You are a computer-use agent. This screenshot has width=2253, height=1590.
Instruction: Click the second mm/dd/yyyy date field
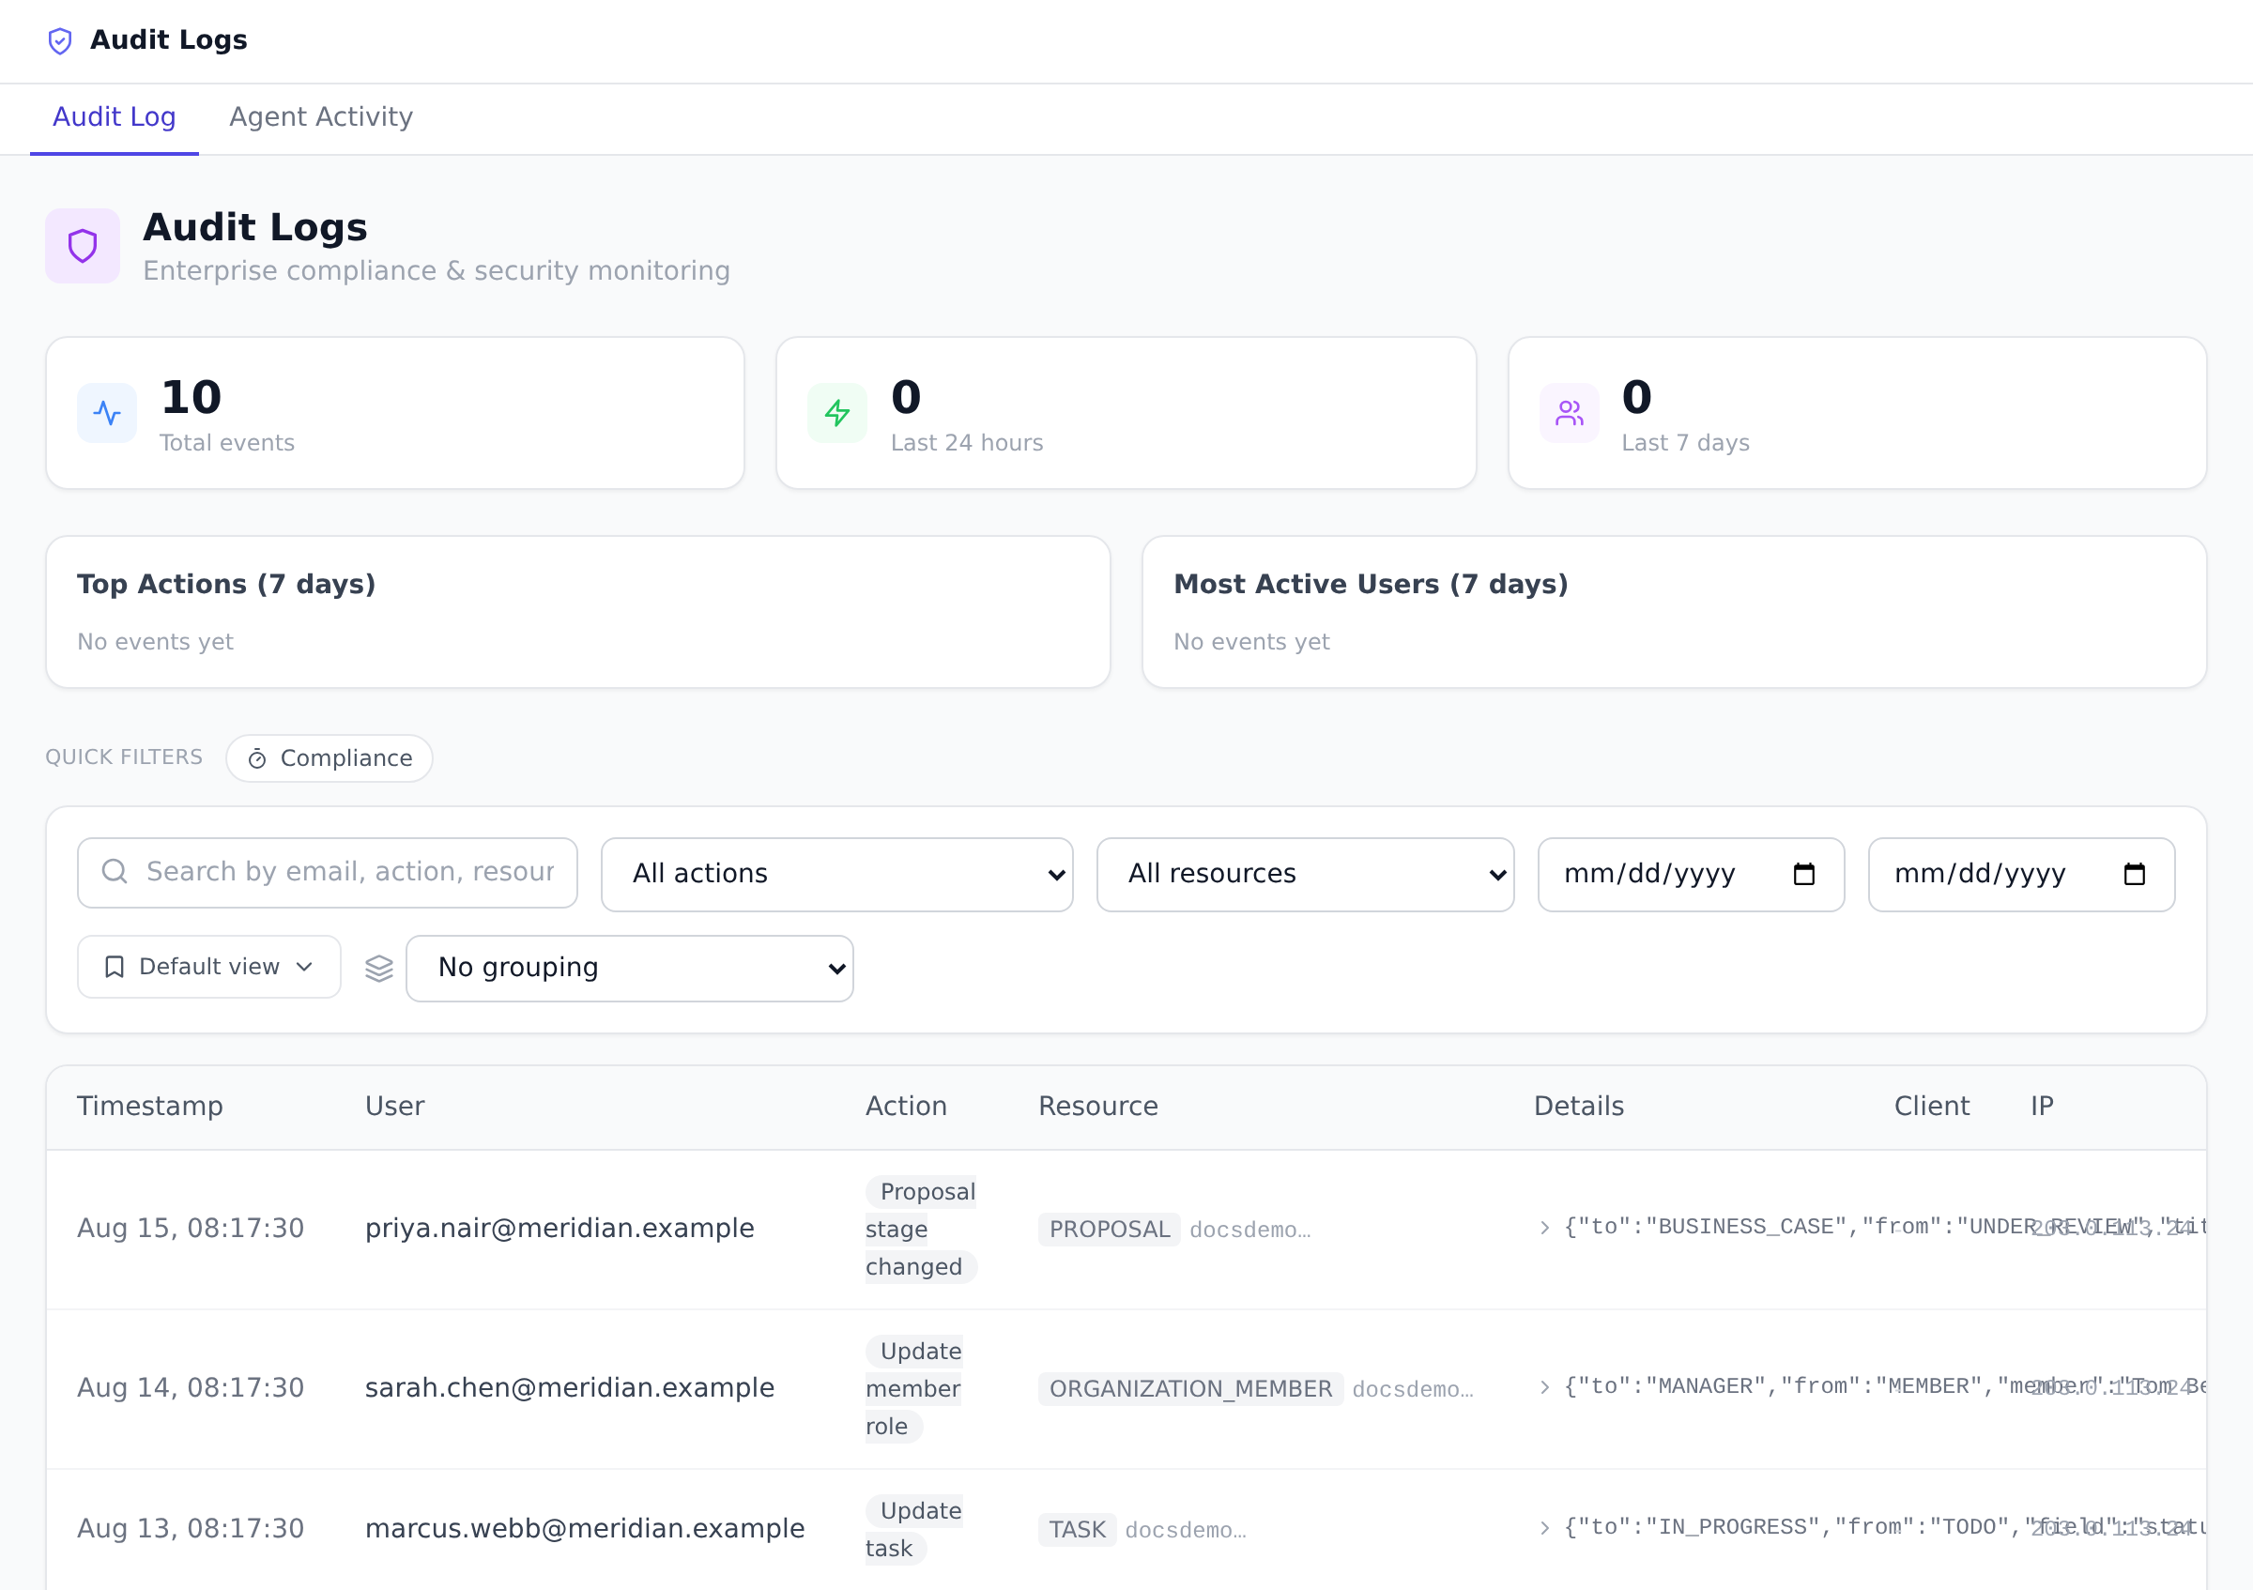click(2021, 874)
